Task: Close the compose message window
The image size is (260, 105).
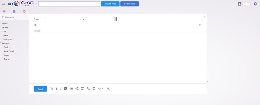Action: [x=204, y=17]
